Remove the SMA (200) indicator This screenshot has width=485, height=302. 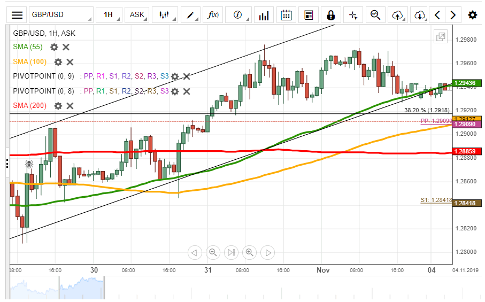point(70,106)
